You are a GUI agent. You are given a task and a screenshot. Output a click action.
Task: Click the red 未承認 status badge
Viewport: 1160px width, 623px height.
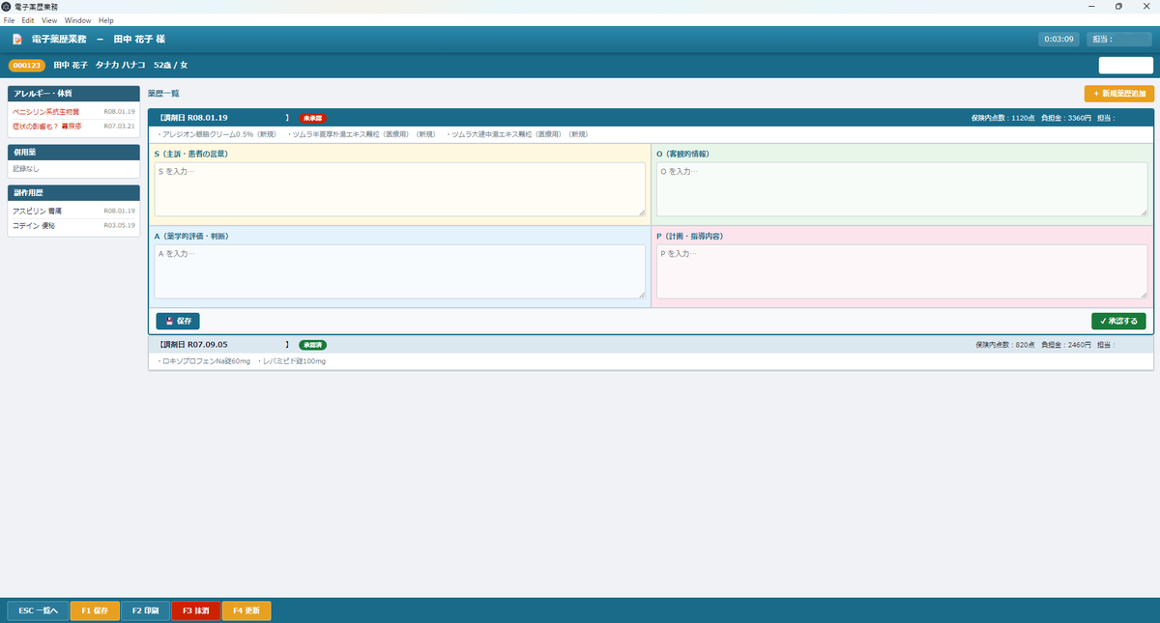click(x=312, y=118)
